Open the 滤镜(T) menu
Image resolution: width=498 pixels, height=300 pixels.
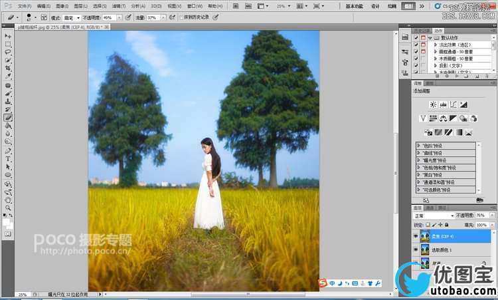point(118,6)
